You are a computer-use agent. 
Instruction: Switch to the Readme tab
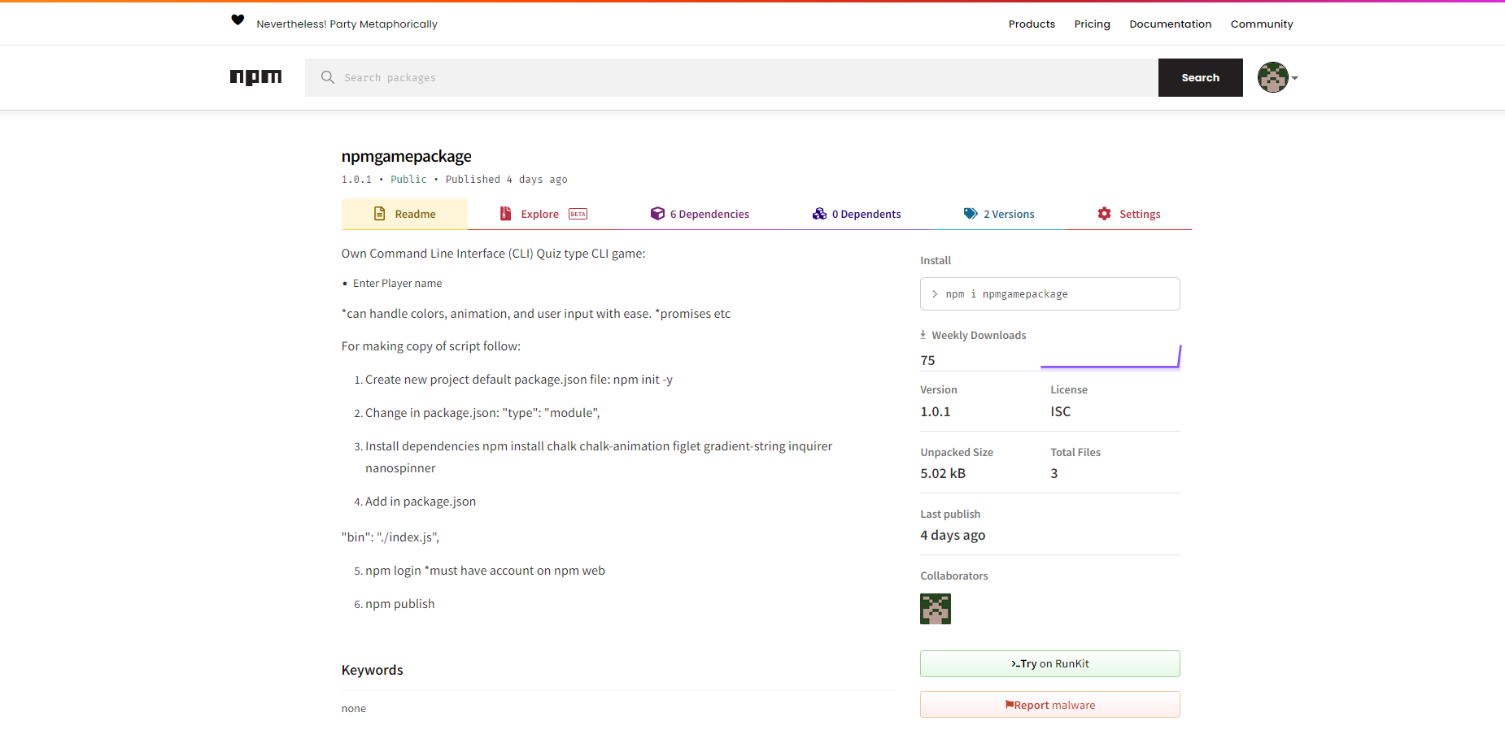pos(404,214)
